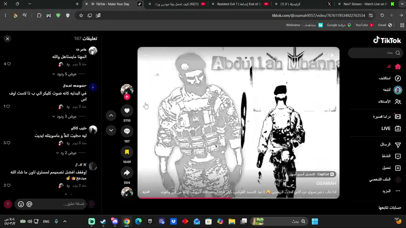This screenshot has height=228, width=406.
Task: Open the video's comments bubble icon
Action: (127, 131)
